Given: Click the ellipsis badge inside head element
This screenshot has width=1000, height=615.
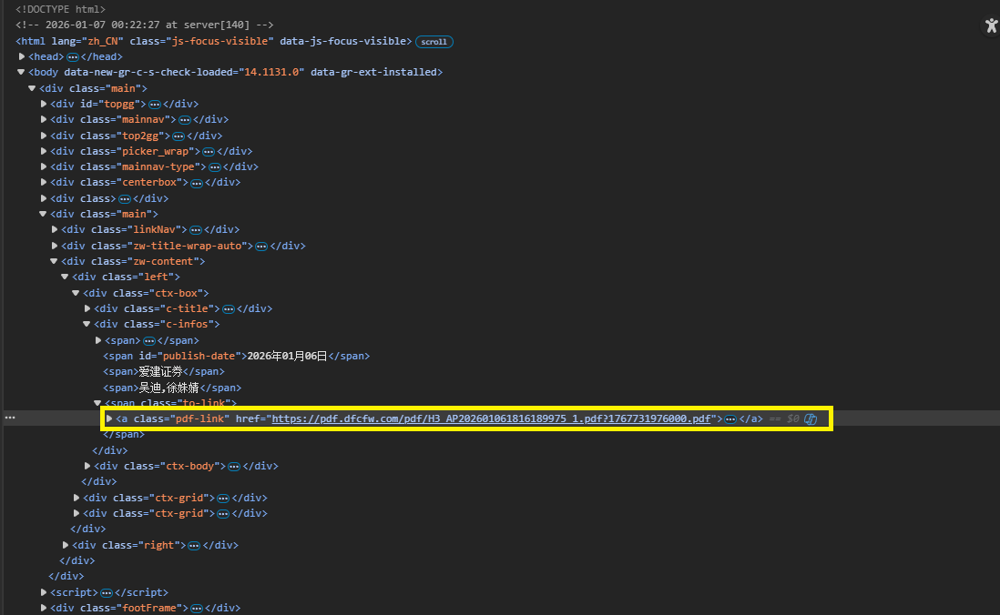Looking at the screenshot, I should tap(73, 57).
